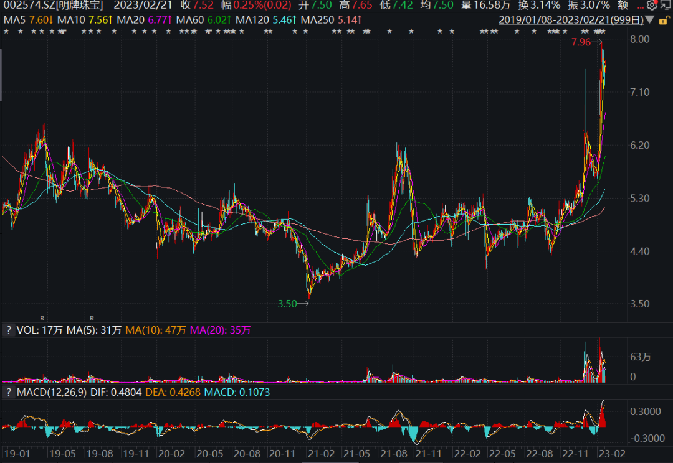Click the second R marker on chart

(91, 318)
